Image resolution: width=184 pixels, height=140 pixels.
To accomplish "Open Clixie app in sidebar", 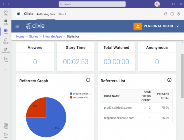I will pyautogui.click(x=6, y=59).
